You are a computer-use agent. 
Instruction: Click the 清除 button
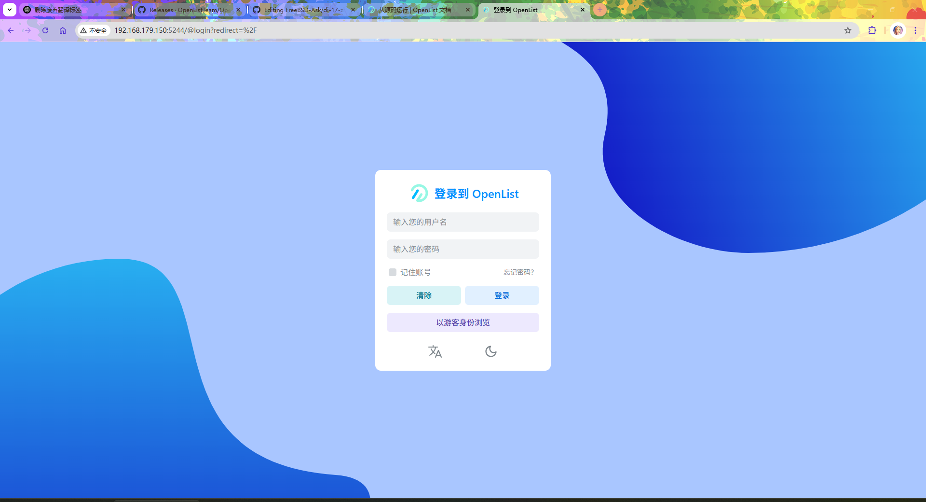point(424,295)
